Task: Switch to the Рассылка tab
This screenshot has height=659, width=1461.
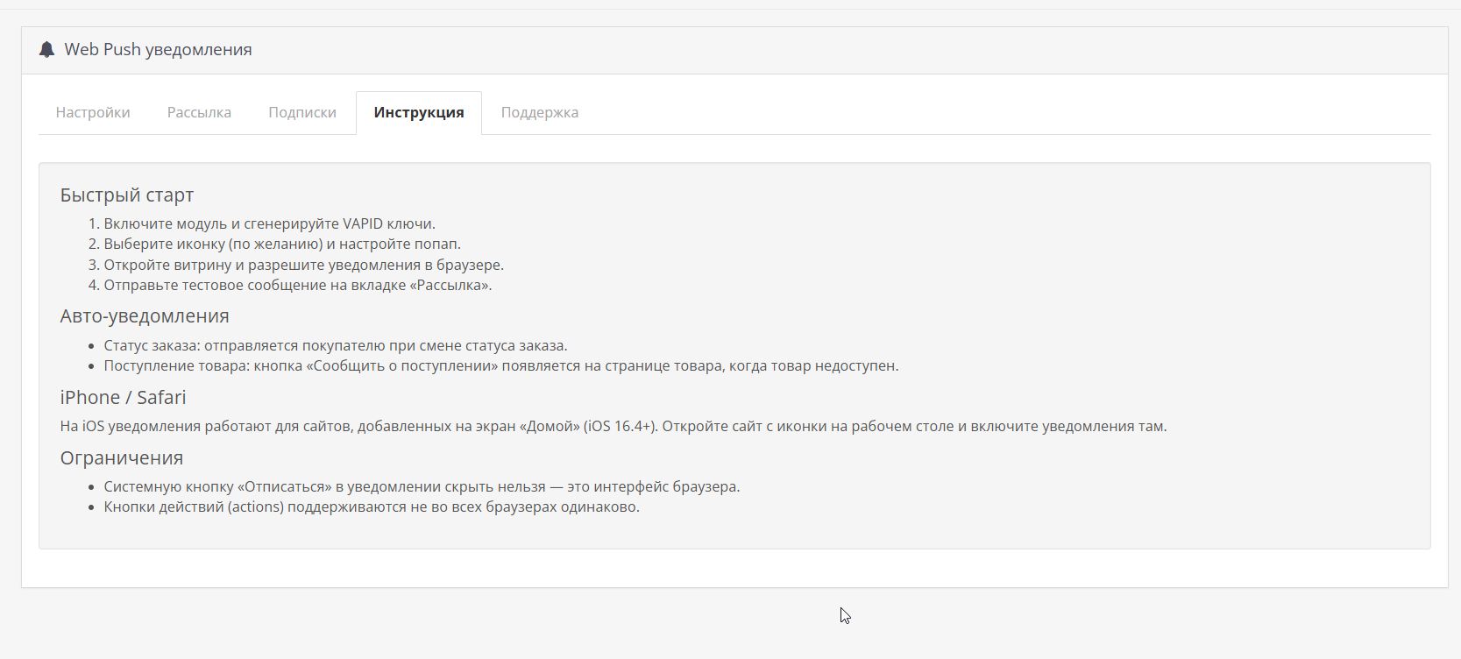Action: [199, 112]
